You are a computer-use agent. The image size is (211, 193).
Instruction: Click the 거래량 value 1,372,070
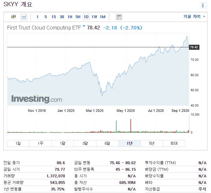click(56, 176)
